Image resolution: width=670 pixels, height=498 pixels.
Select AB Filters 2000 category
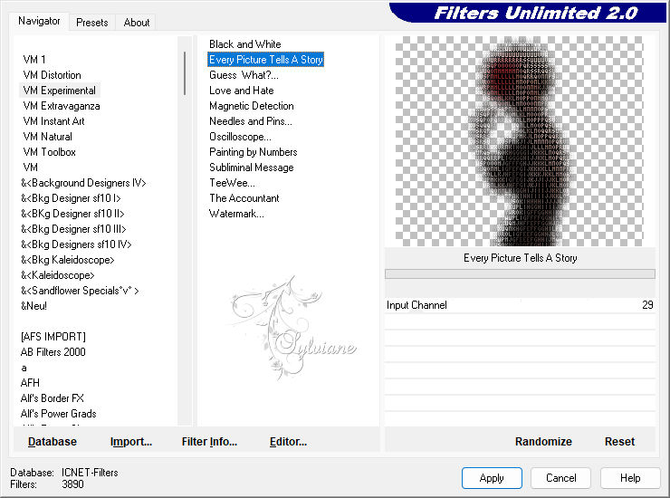click(x=53, y=352)
